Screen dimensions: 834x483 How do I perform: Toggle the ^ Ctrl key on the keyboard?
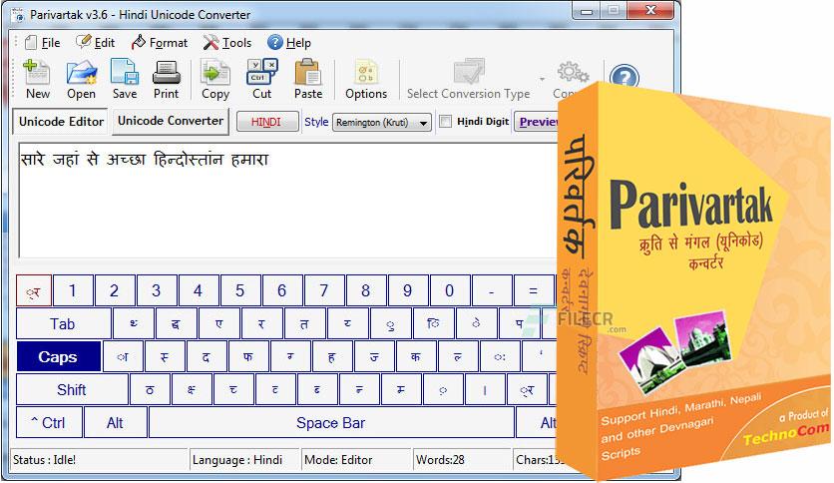49,423
